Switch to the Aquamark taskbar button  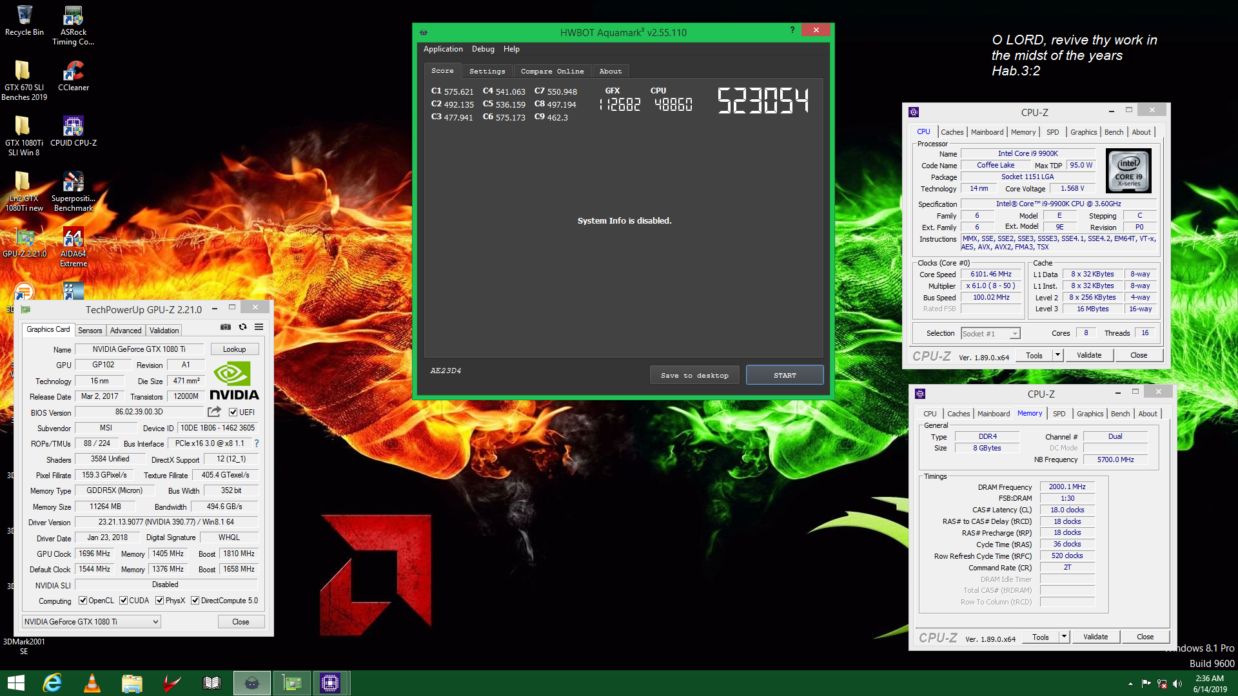point(252,683)
